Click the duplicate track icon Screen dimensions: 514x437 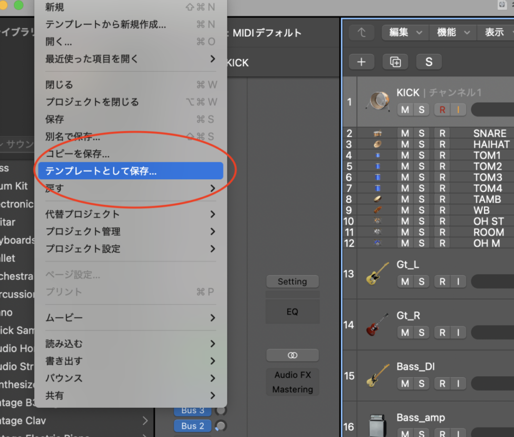click(x=395, y=61)
